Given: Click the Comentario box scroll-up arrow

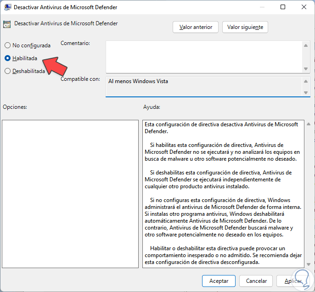Looking at the screenshot, I should (306, 45).
